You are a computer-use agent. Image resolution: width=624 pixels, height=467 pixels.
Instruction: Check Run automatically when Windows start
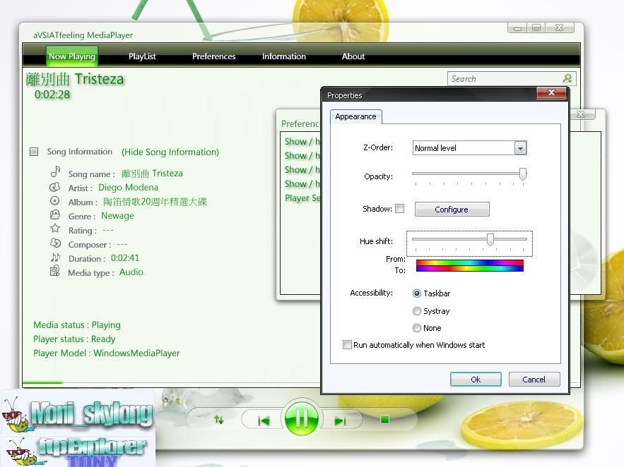pyautogui.click(x=347, y=345)
